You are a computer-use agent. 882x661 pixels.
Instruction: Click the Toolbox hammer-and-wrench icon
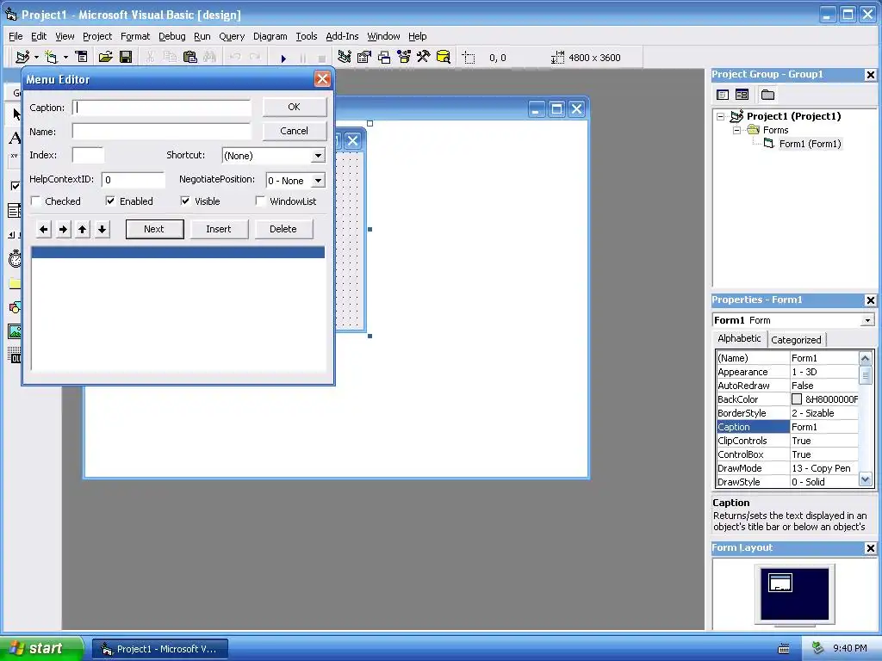424,58
